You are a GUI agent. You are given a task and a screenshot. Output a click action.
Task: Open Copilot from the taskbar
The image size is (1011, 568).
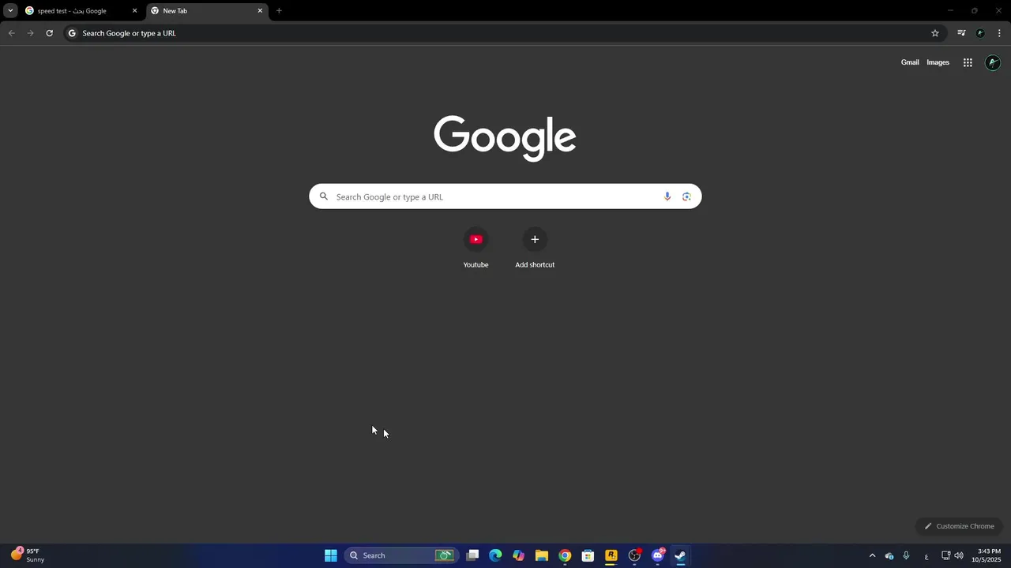(518, 555)
